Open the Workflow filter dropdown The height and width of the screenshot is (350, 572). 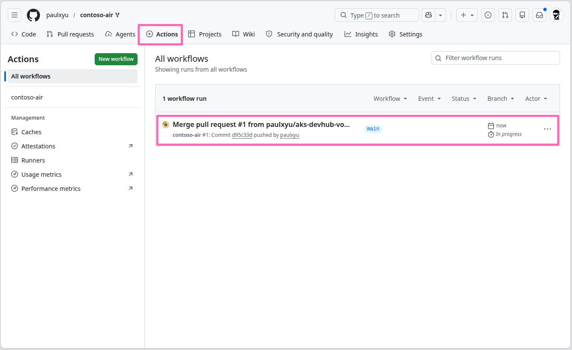coord(390,99)
